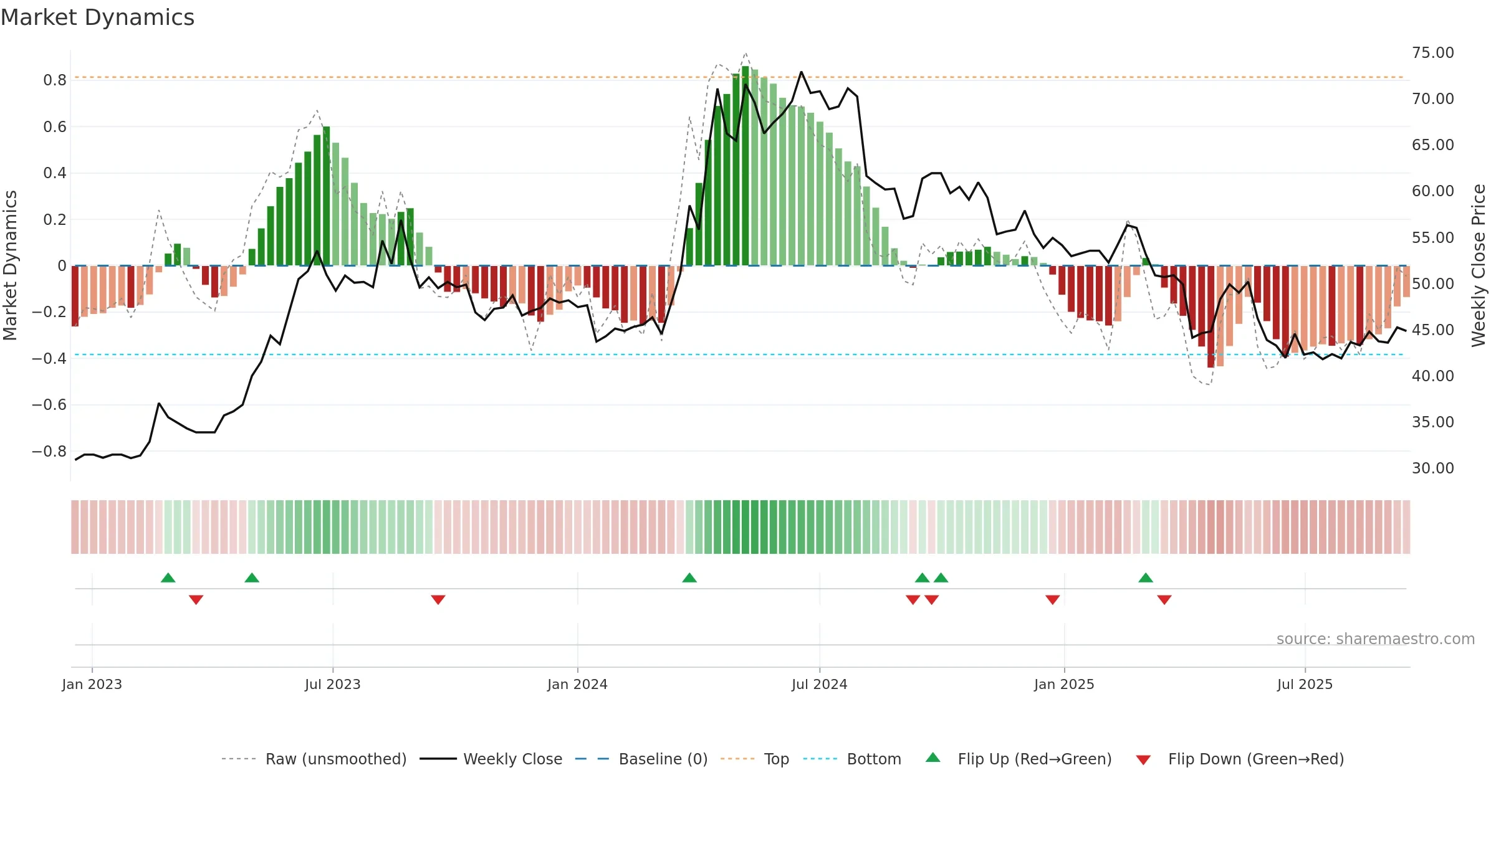
Task: Click the rotated Market Dynamics y-axis title
Action: [10, 265]
